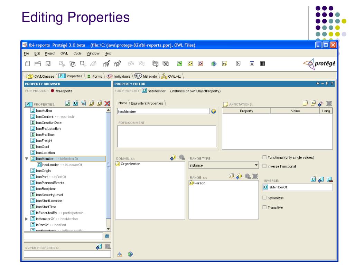Open the OWL menu

[64, 53]
